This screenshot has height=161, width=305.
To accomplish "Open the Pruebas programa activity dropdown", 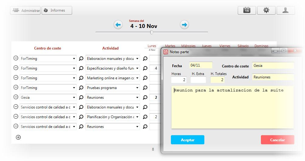I will [137, 88].
